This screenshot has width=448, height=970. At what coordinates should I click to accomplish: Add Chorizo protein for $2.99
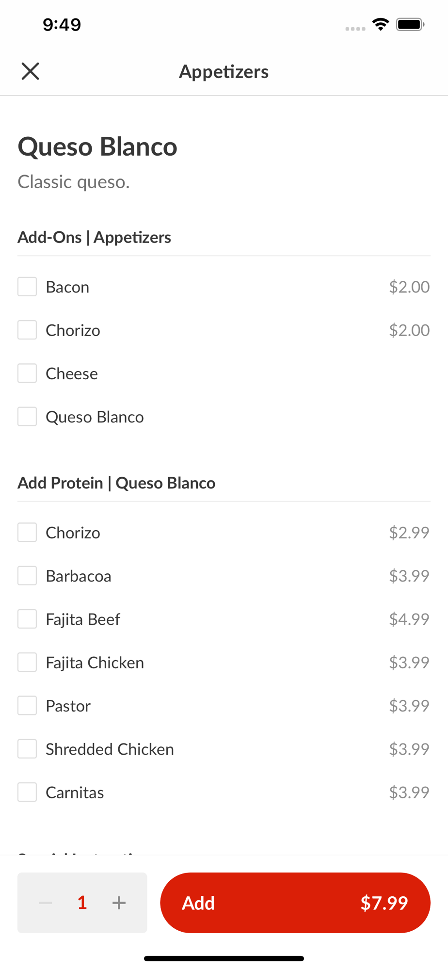coord(27,533)
